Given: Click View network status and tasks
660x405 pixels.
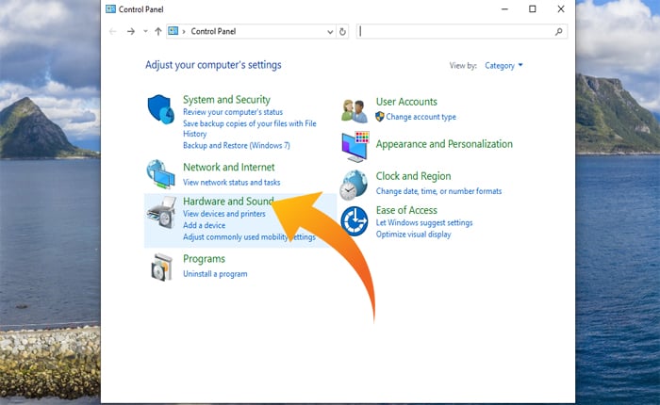Looking at the screenshot, I should click(x=231, y=182).
